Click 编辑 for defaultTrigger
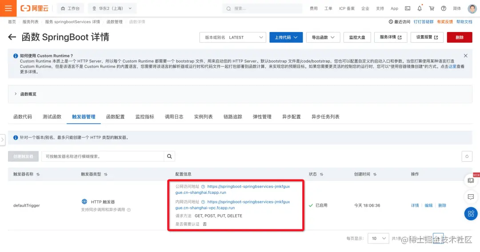Viewport: 480px width, 252px height. [428, 205]
